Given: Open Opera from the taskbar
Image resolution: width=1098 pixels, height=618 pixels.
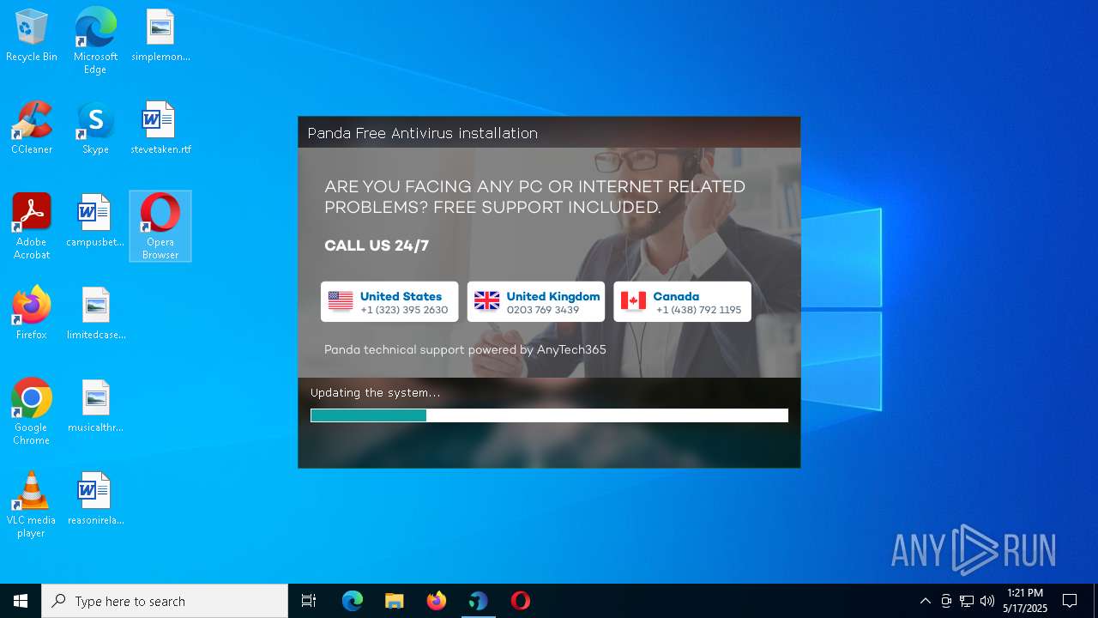Looking at the screenshot, I should (521, 601).
